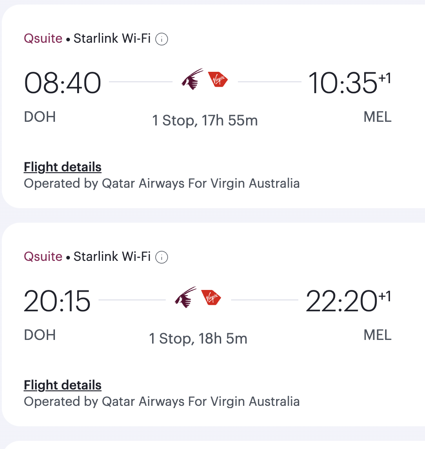The width and height of the screenshot is (425, 449).
Task: Click the MEL airport code on the 08:40 flight
Action: [377, 117]
